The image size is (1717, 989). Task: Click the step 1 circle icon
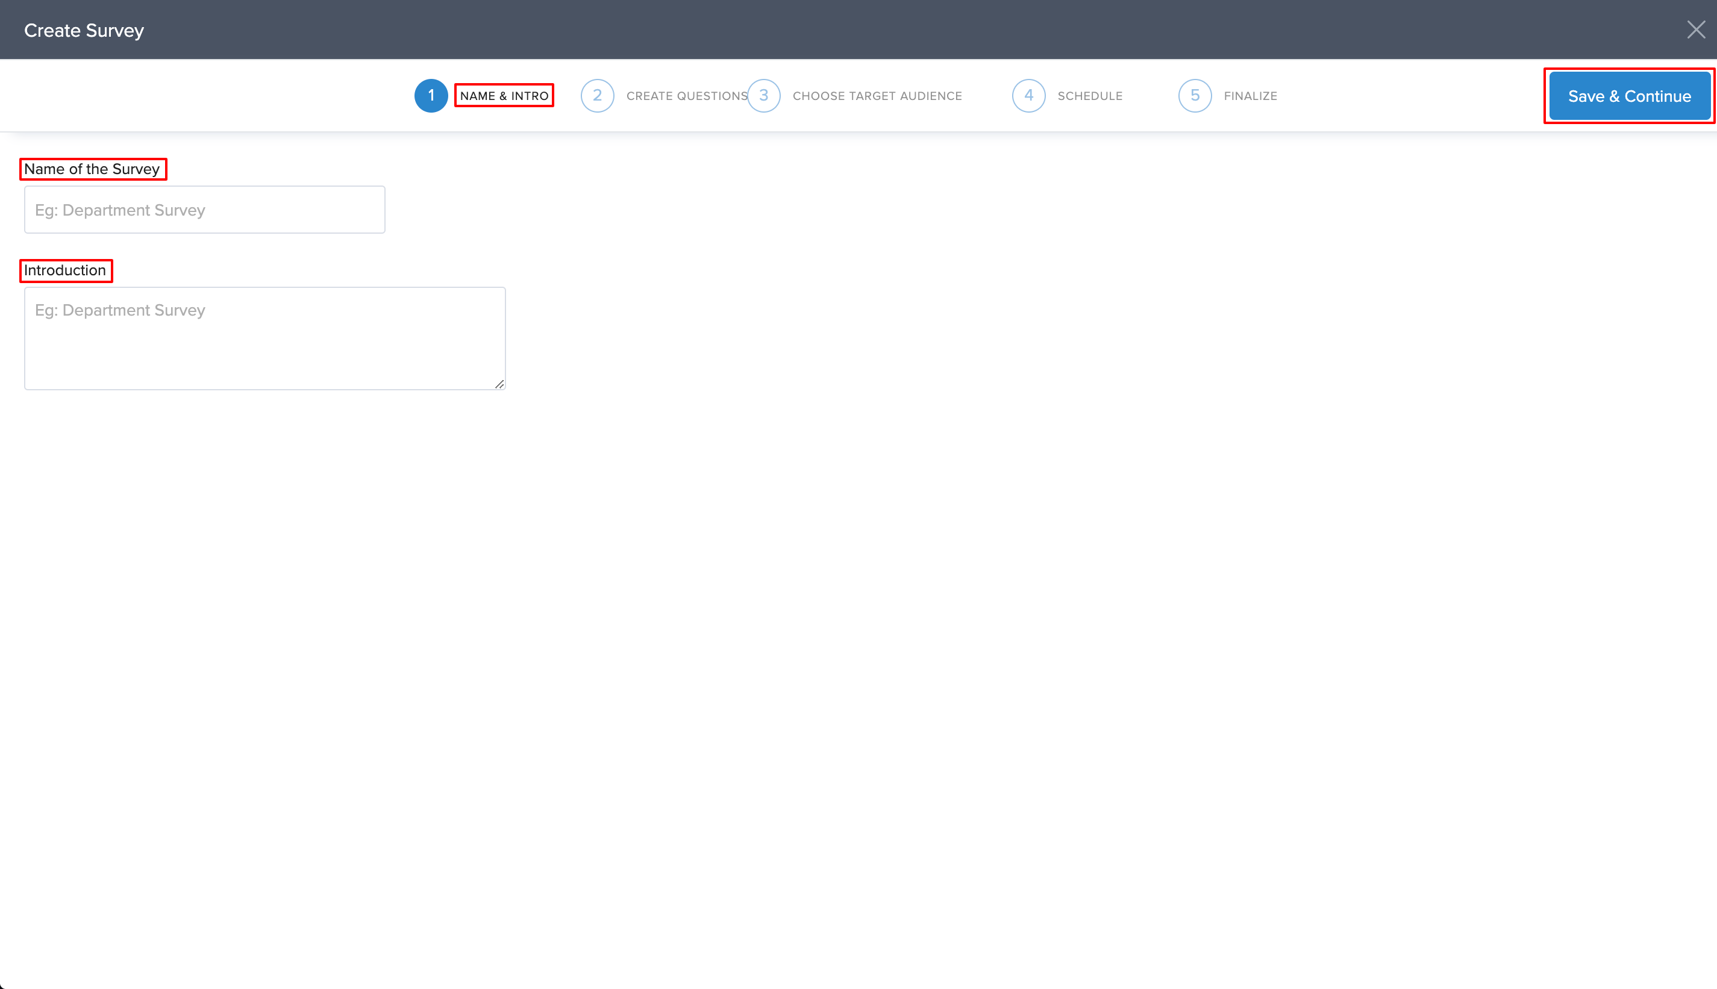pyautogui.click(x=431, y=96)
